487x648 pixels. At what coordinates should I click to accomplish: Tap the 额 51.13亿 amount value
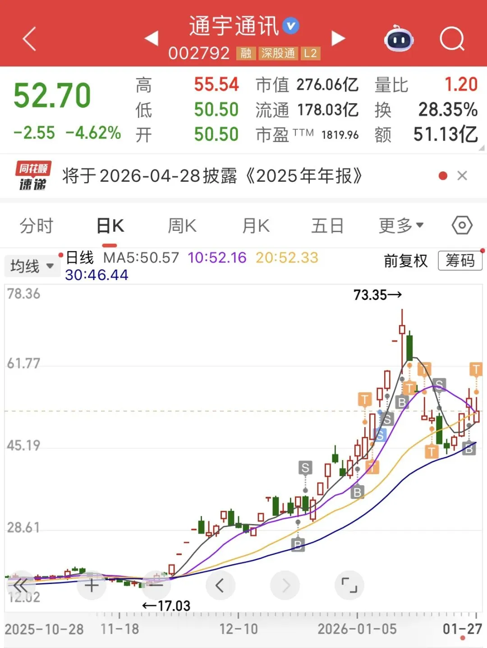(x=446, y=134)
